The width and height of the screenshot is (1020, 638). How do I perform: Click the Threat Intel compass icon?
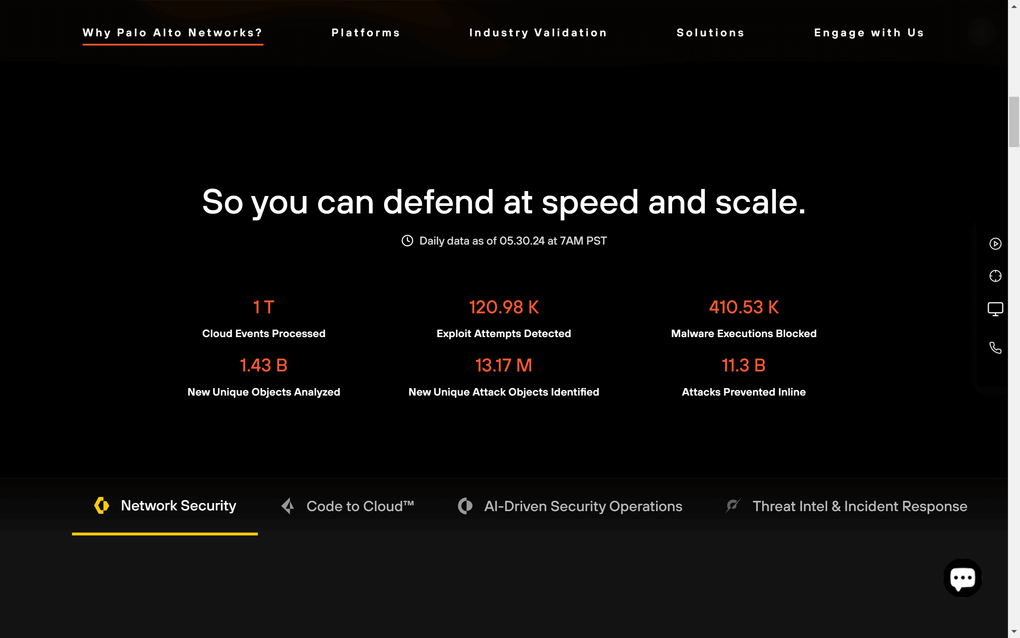pos(733,506)
